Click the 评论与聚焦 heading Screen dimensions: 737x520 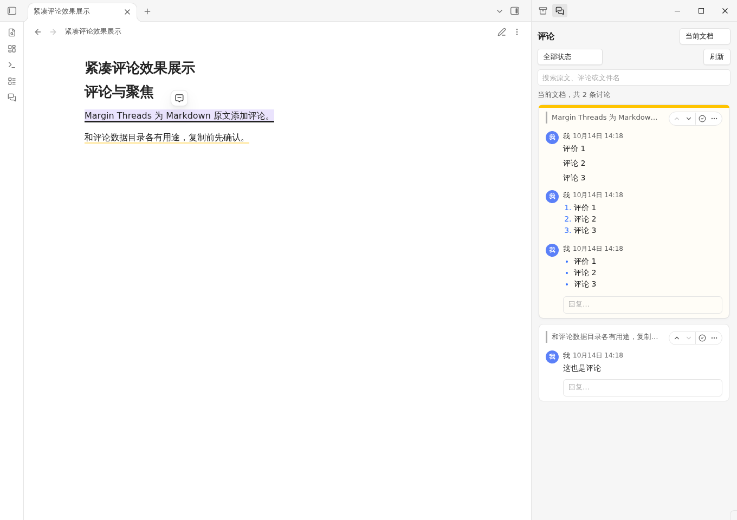point(119,92)
